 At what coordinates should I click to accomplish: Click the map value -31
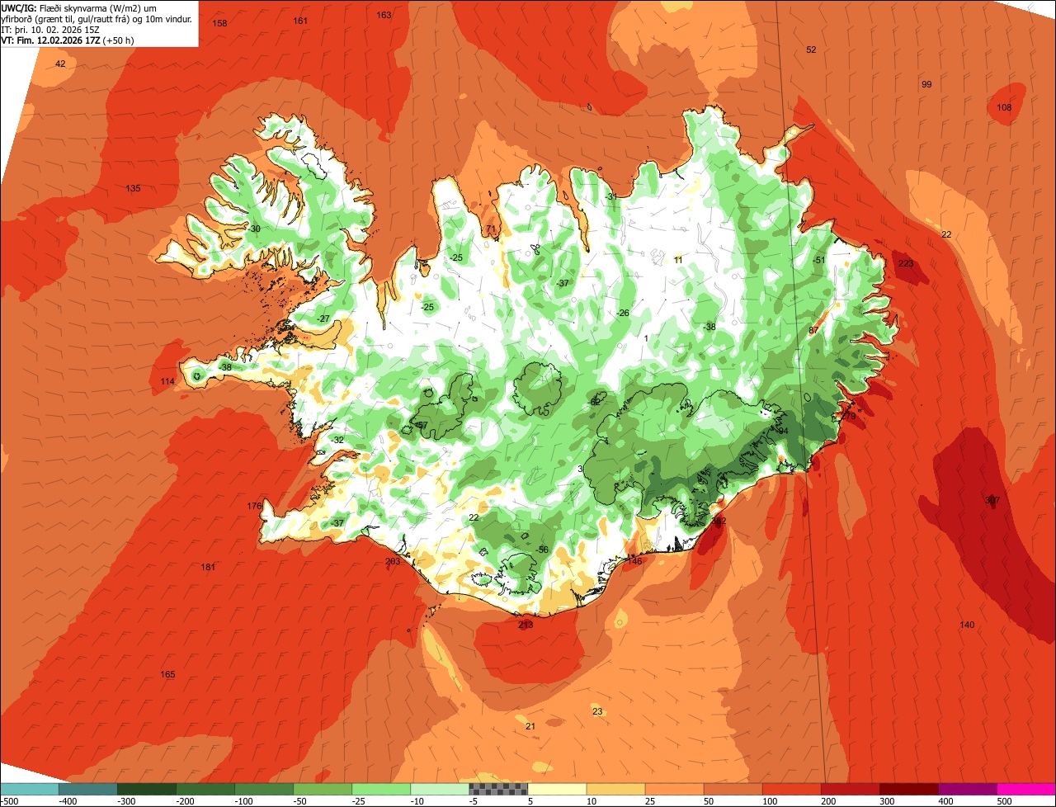(610, 196)
